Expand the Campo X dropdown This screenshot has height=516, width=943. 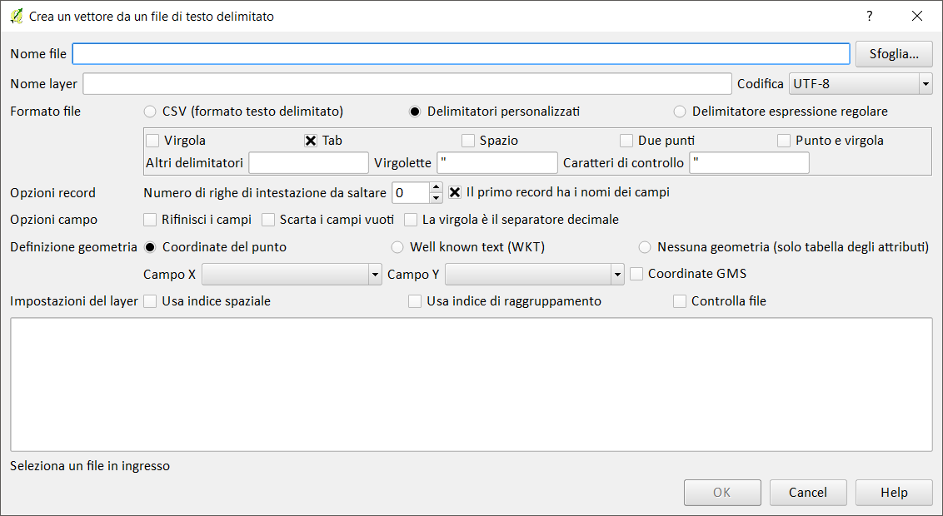coord(374,275)
